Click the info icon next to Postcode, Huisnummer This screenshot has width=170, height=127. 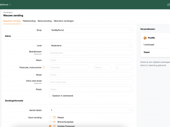point(44,67)
